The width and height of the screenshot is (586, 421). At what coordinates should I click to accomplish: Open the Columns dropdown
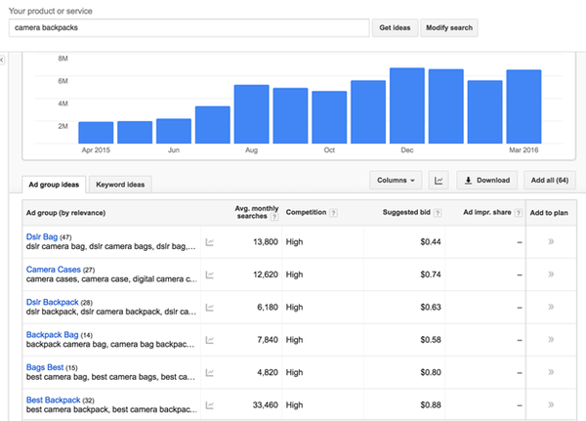click(x=396, y=181)
